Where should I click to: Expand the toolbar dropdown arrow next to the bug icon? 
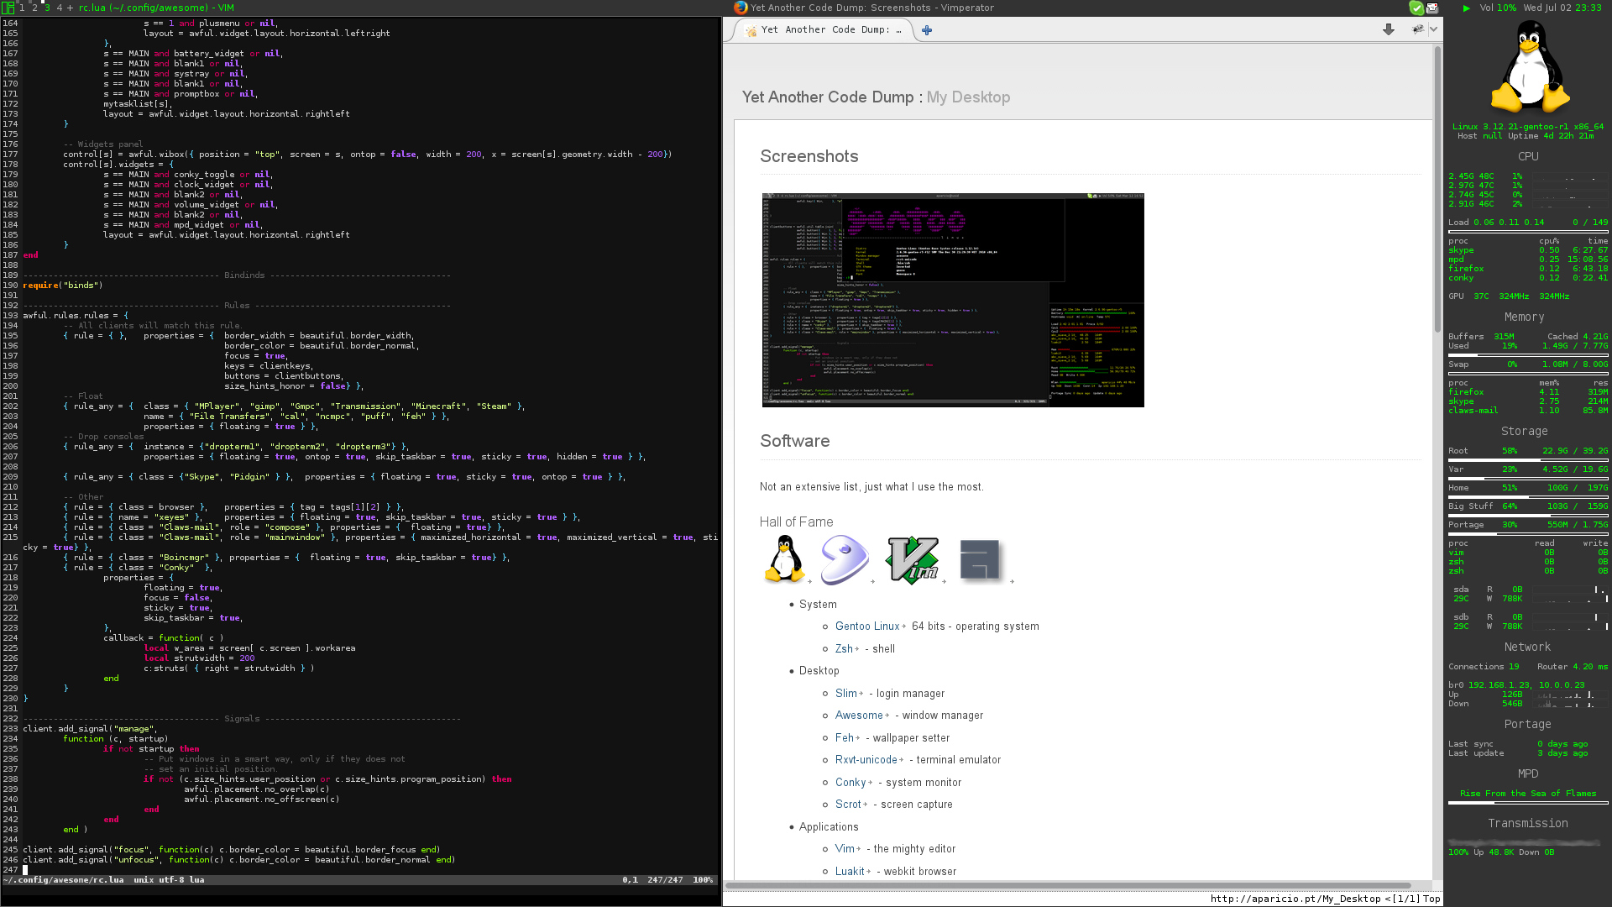pos(1434,29)
